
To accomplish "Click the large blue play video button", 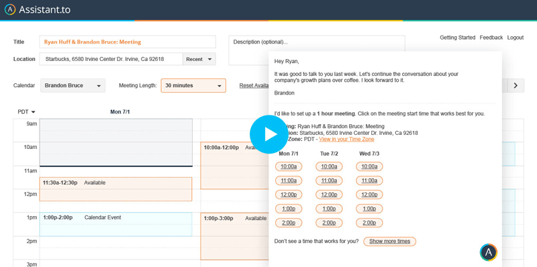I will coord(269,134).
